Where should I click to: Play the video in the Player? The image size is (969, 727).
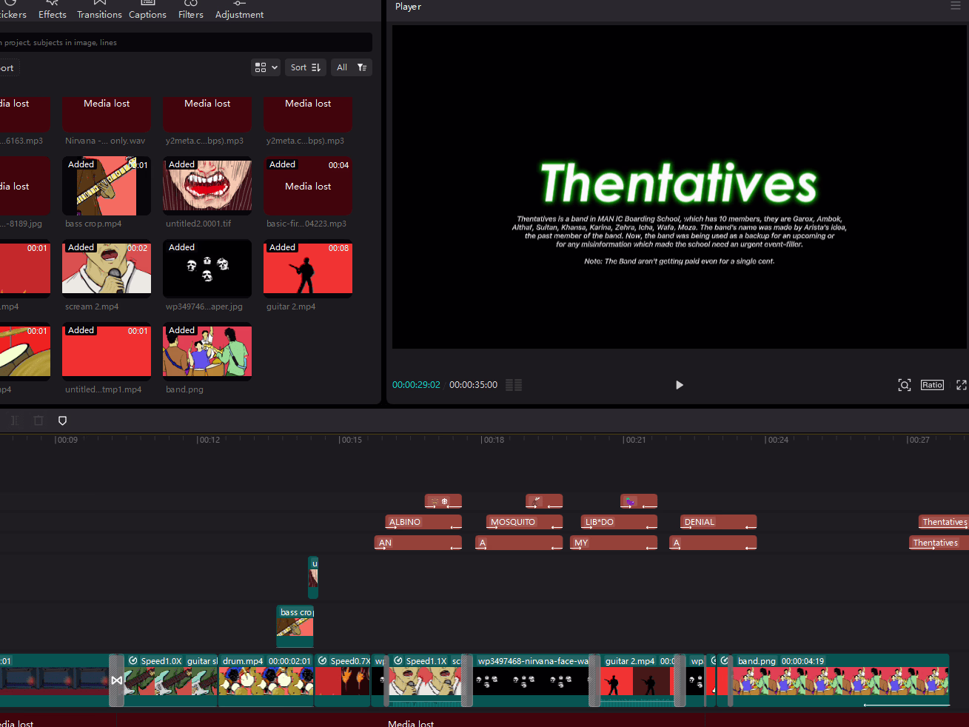coord(680,385)
